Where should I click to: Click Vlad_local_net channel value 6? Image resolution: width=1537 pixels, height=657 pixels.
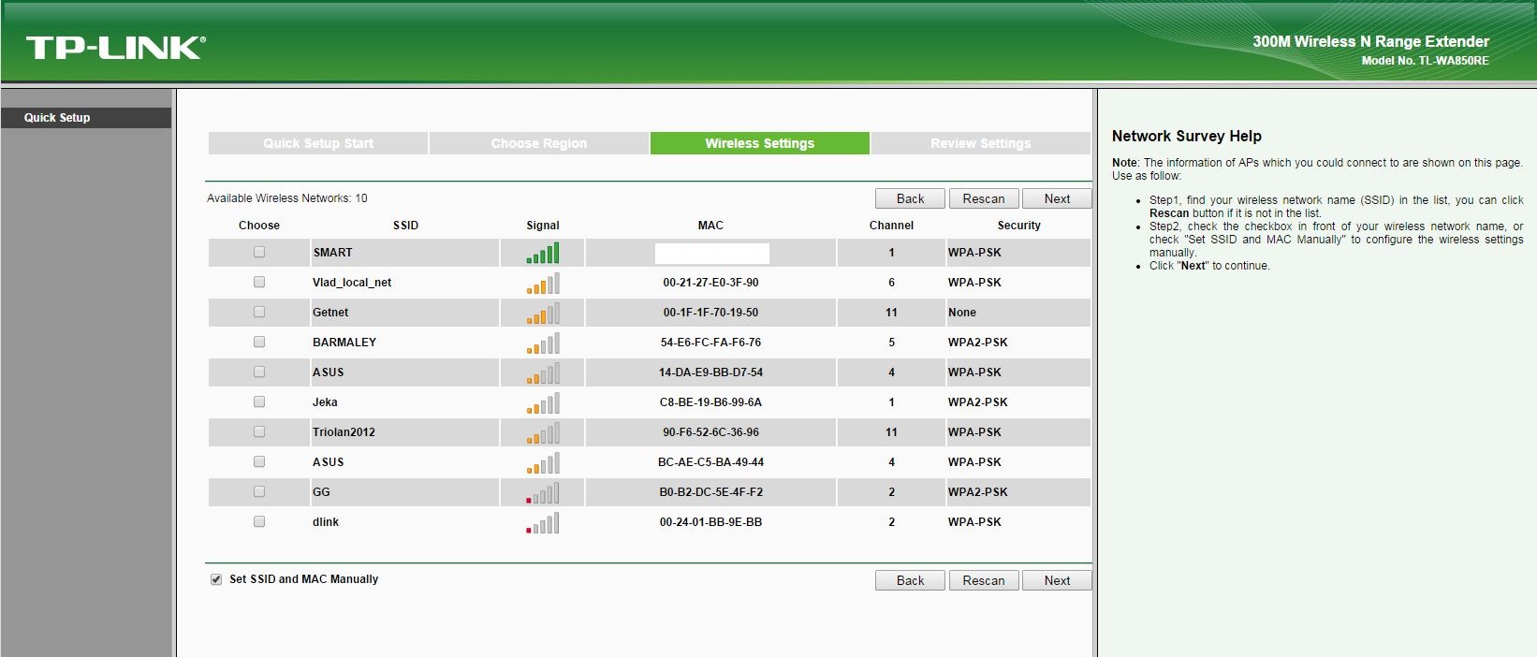(891, 283)
